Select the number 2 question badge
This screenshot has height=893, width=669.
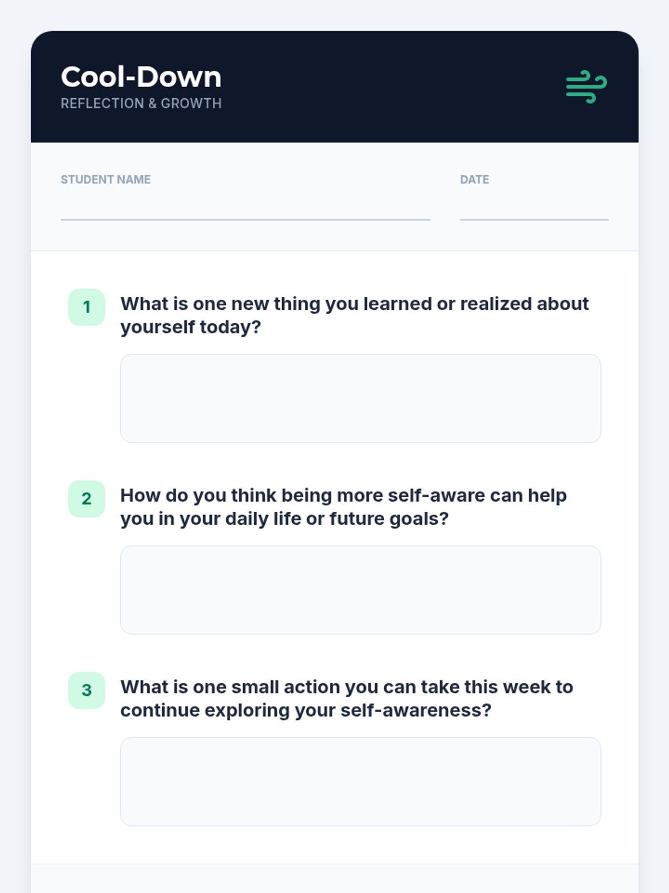point(86,498)
